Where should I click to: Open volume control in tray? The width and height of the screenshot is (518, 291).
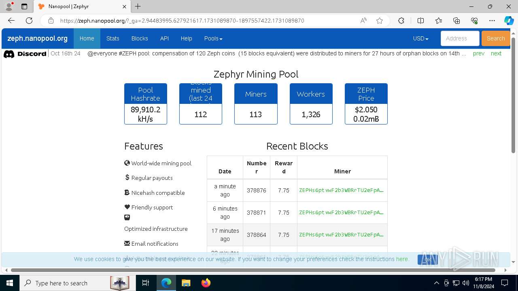(x=466, y=283)
